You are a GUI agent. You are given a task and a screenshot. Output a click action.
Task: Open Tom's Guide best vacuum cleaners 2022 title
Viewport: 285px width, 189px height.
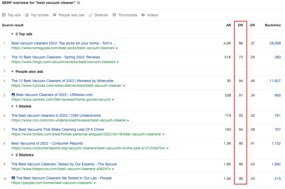[x=64, y=43]
